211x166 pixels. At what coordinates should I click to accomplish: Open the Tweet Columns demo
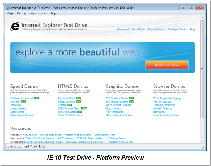pos(67,101)
